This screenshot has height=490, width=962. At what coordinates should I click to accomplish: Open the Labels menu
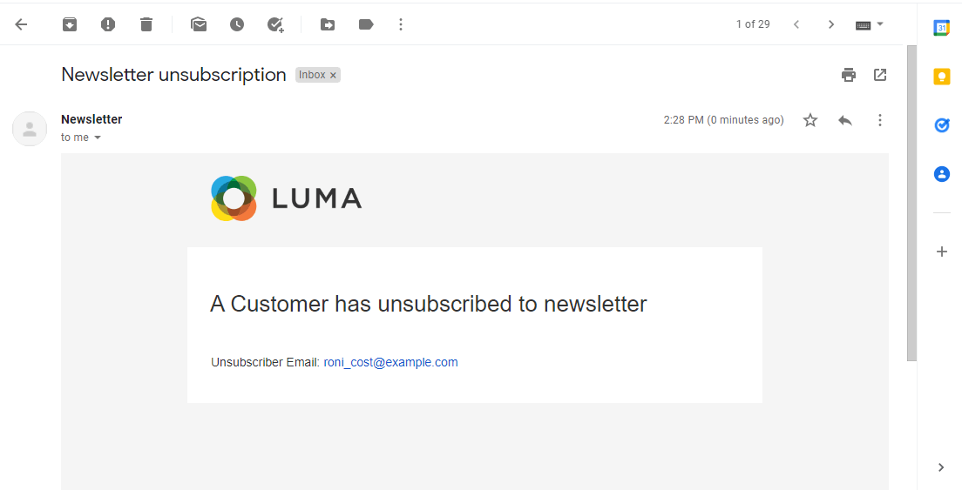pos(366,24)
